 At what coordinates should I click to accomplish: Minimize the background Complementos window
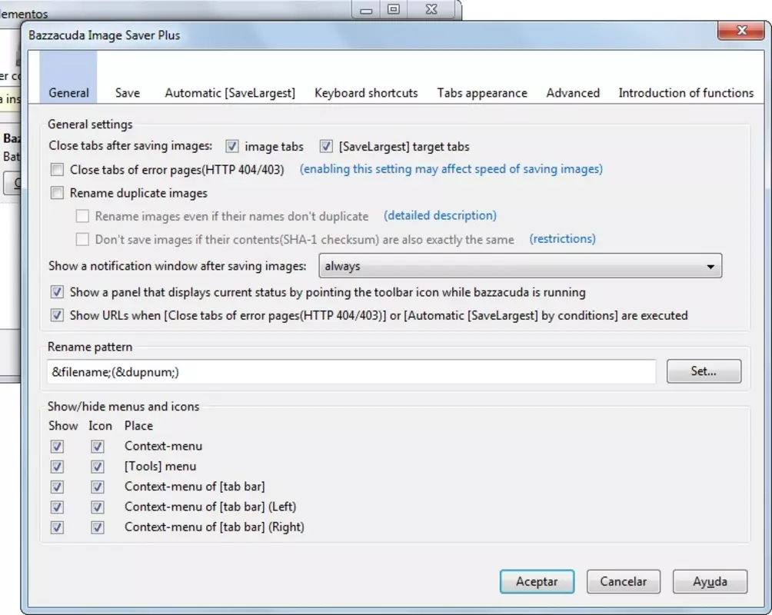point(366,10)
